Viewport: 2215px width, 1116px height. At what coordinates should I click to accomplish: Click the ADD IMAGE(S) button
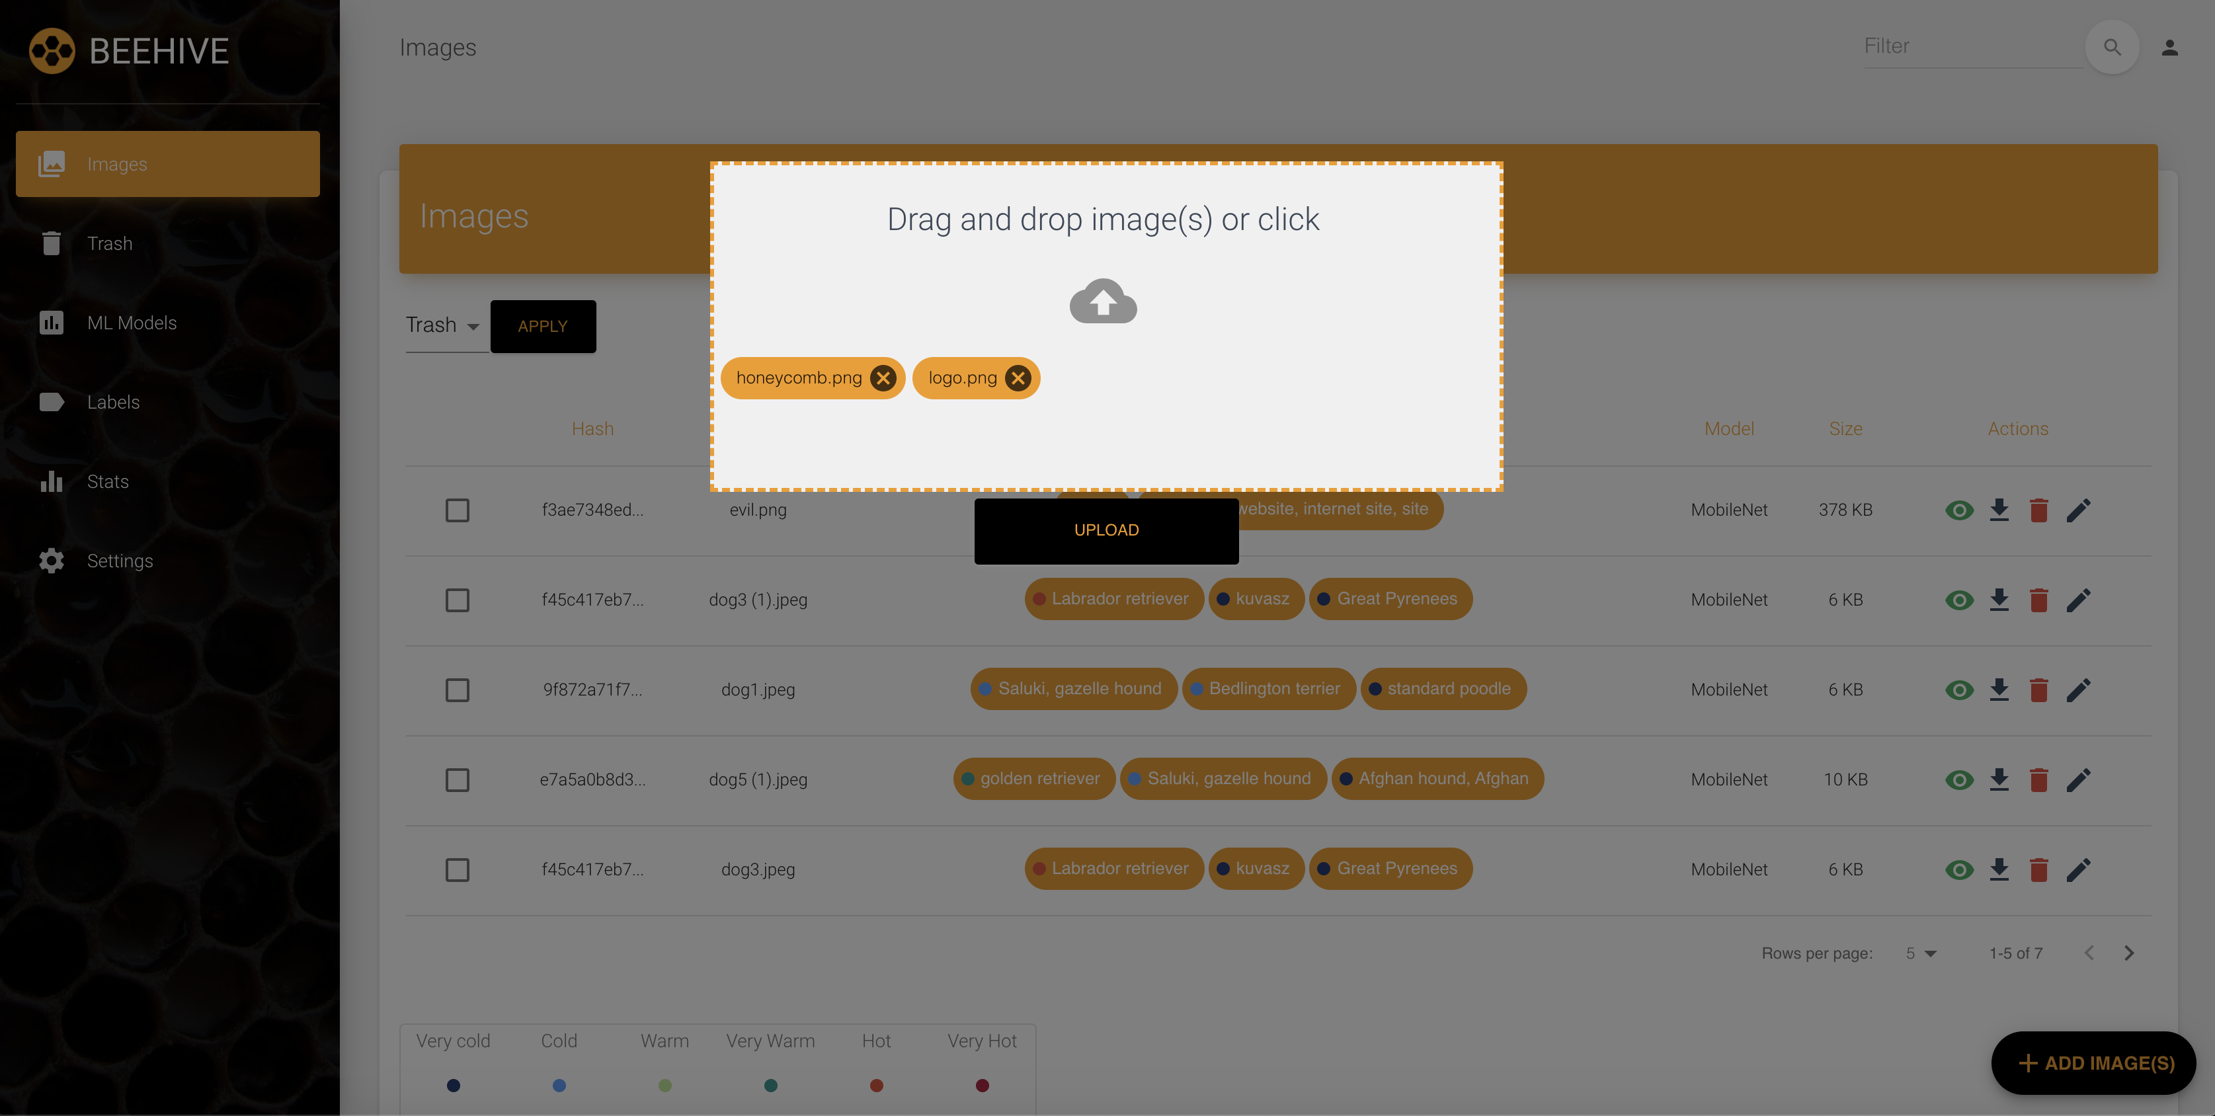(x=2095, y=1062)
